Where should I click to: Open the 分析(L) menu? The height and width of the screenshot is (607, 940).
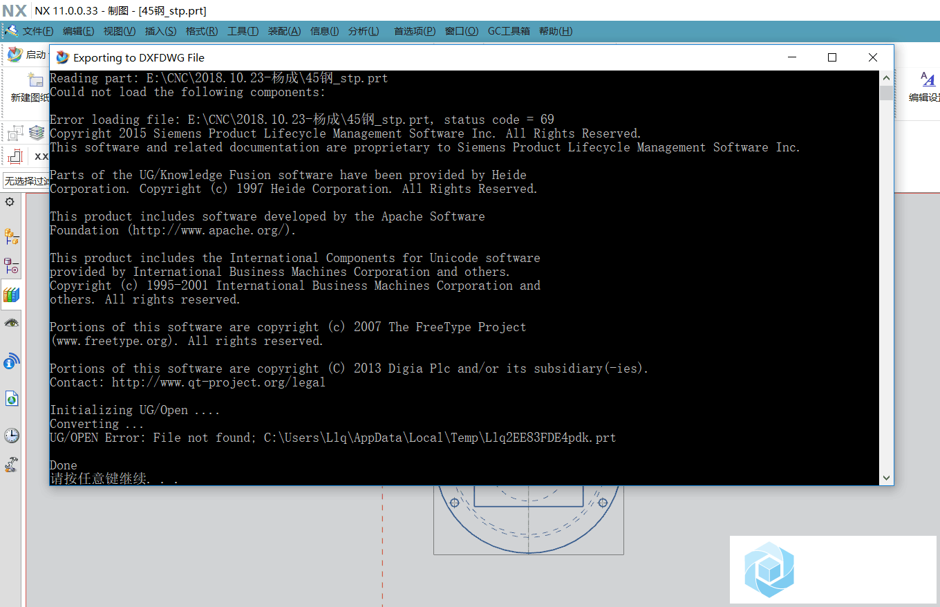click(364, 31)
